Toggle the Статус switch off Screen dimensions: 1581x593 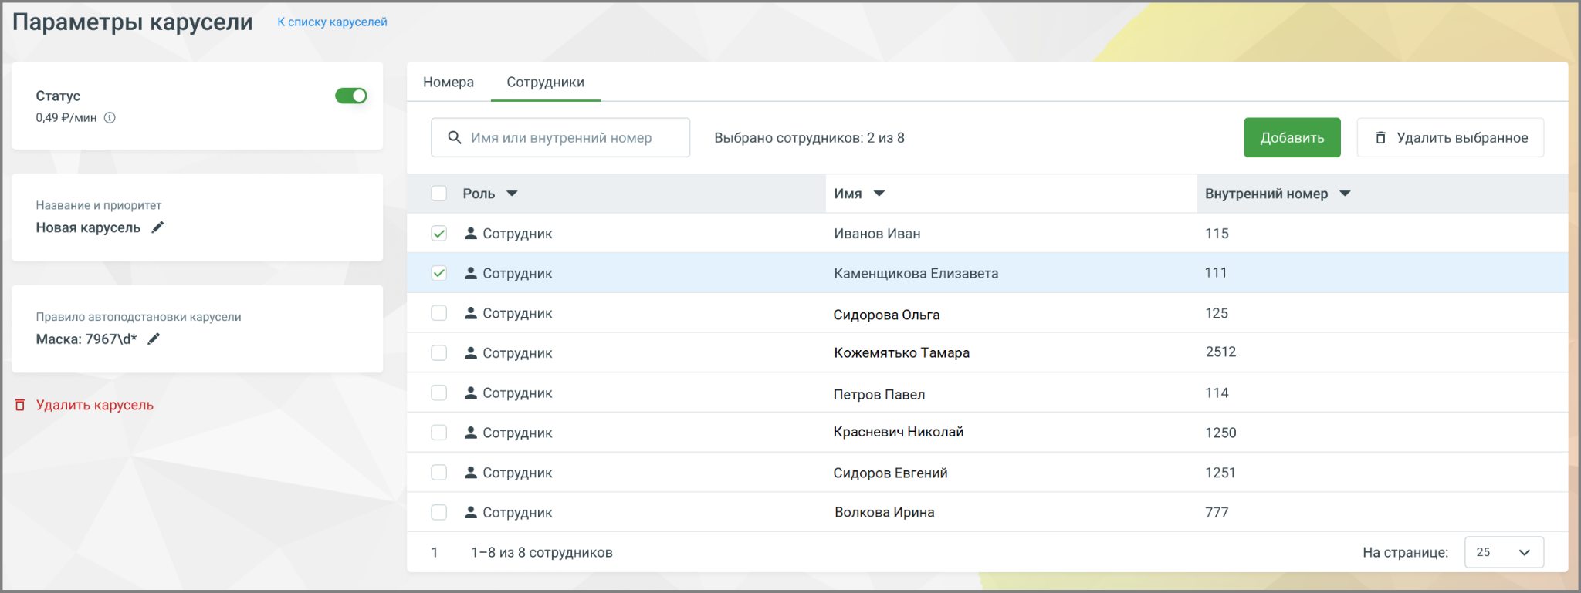(x=351, y=96)
